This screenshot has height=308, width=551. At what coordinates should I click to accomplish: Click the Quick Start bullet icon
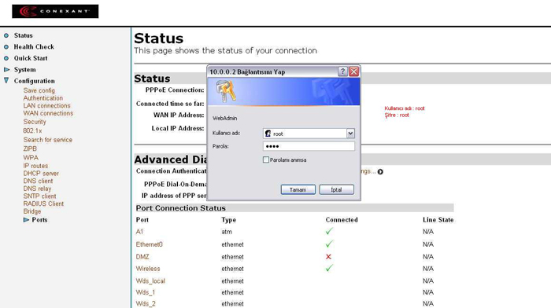tap(6, 58)
